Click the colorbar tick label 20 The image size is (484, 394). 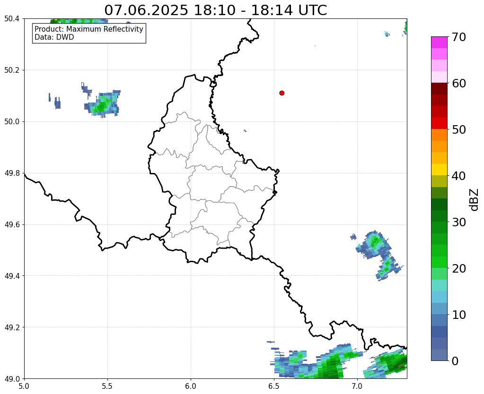tap(459, 268)
